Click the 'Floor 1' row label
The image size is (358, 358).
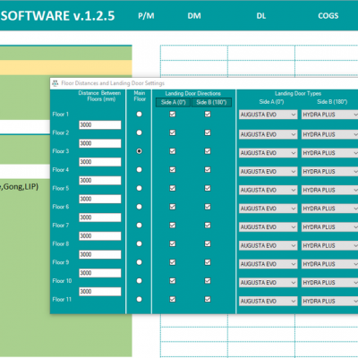pyautogui.click(x=61, y=115)
